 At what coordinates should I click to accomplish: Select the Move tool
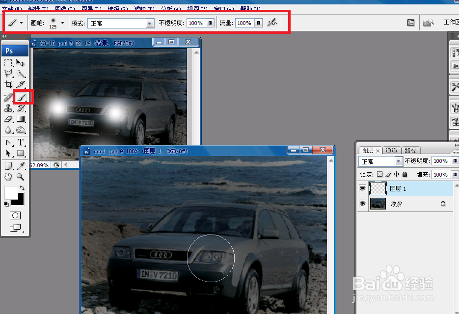(x=21, y=63)
